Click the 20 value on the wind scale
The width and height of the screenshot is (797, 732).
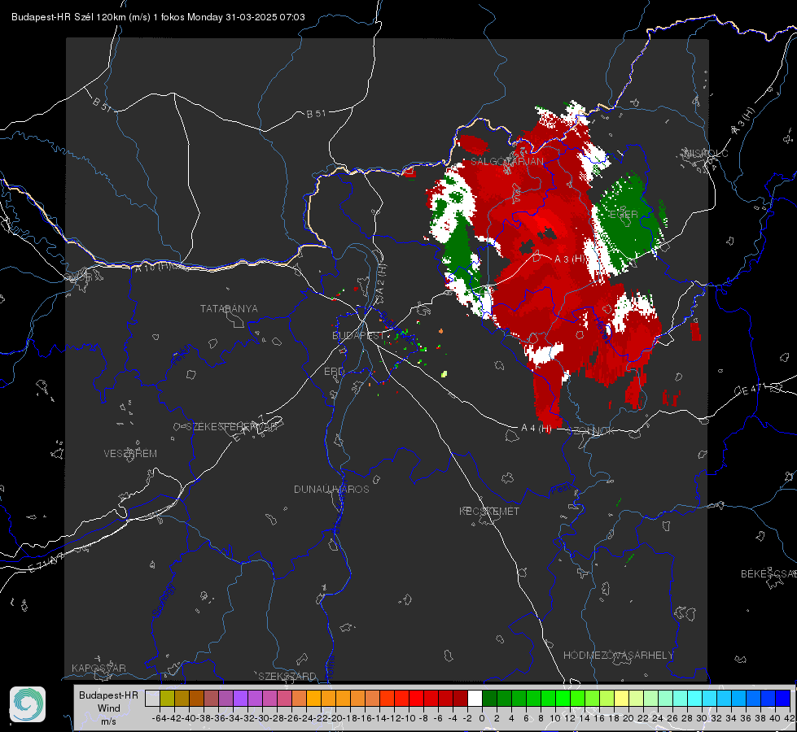[628, 718]
